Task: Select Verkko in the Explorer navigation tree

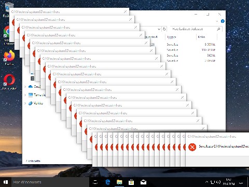Action: coord(36,103)
